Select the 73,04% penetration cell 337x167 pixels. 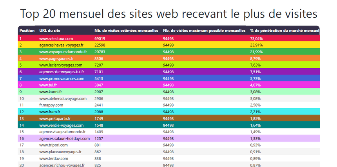click(256, 38)
